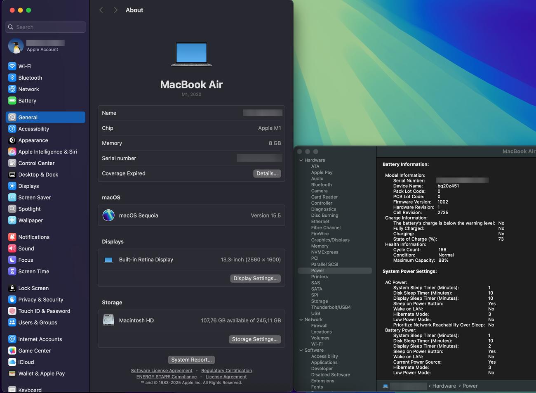The image size is (536, 393).
Task: Click the macOS Sequoia logo icon
Action: pyautogui.click(x=108, y=215)
